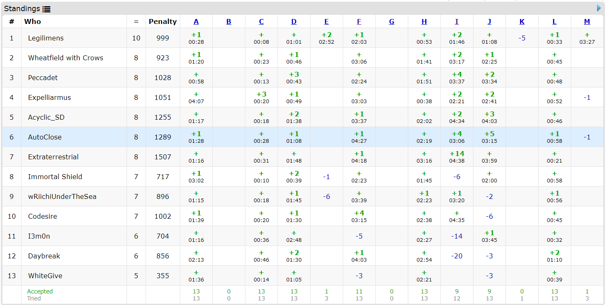Select team Legilimens in standings
Screen dimensions: 607x305
pyautogui.click(x=46, y=38)
